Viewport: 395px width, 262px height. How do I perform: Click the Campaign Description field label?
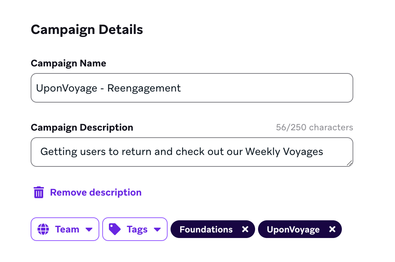pyautogui.click(x=82, y=128)
